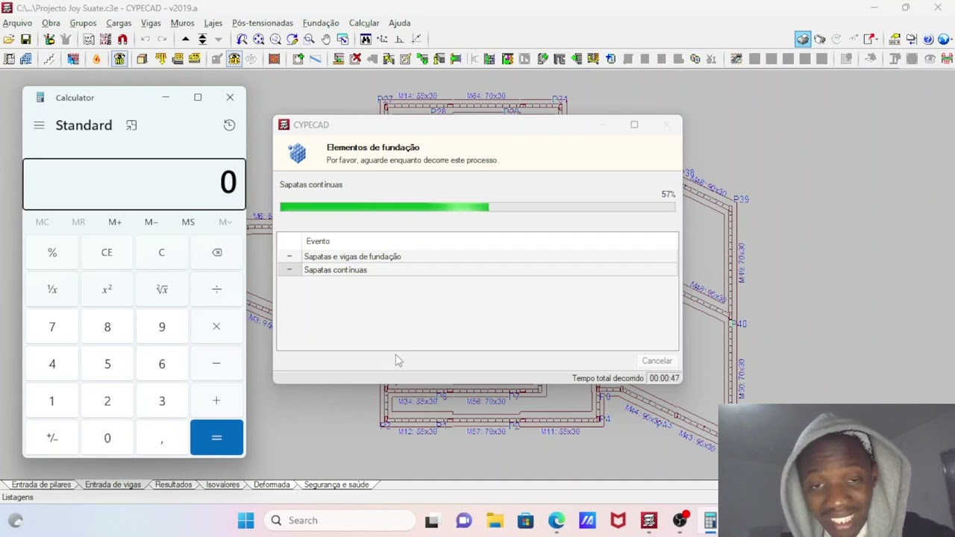Viewport: 955px width, 537px height.
Task: Open file icon in CYPECAD toolbar
Action: pos(9,40)
